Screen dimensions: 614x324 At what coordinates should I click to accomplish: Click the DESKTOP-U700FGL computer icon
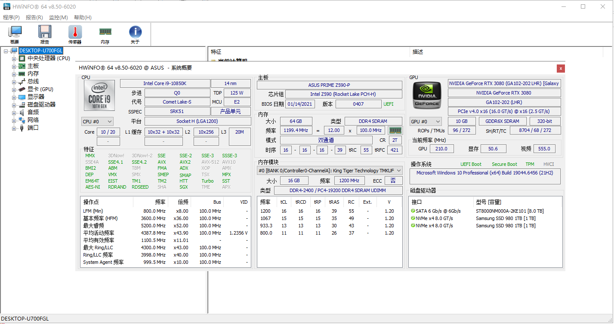tap(14, 51)
